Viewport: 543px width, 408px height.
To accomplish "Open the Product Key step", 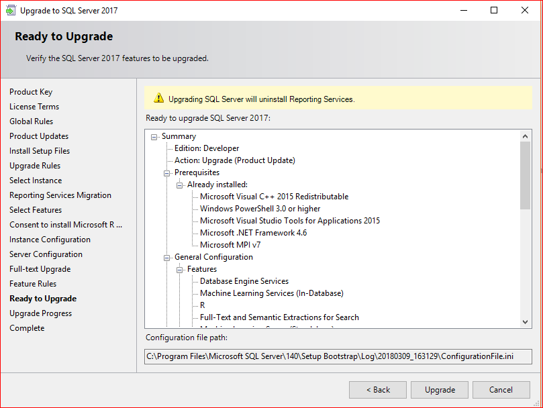I will [31, 92].
